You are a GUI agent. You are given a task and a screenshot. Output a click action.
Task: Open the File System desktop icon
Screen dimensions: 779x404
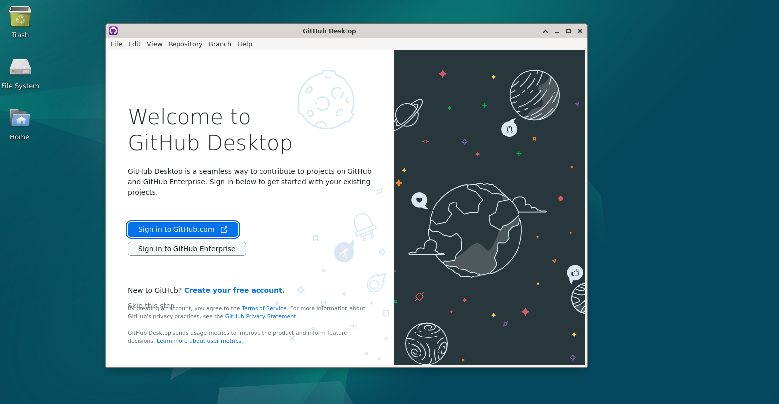(x=20, y=73)
